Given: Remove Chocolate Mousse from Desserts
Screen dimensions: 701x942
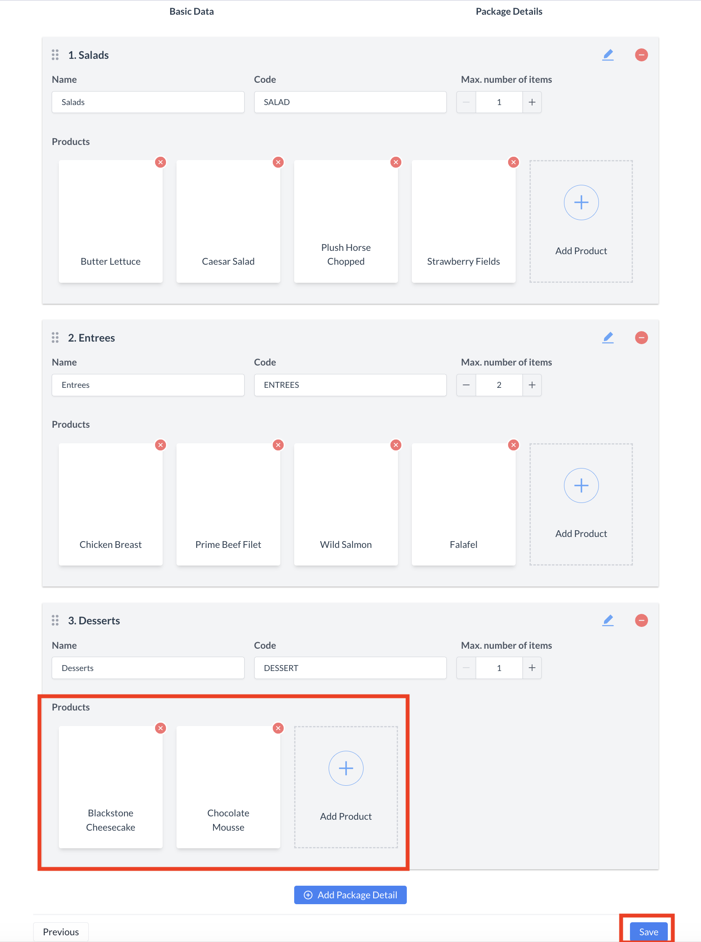Looking at the screenshot, I should point(278,728).
